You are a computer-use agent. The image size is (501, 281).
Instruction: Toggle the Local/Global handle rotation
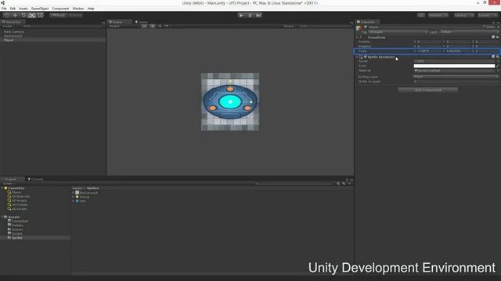click(x=75, y=16)
